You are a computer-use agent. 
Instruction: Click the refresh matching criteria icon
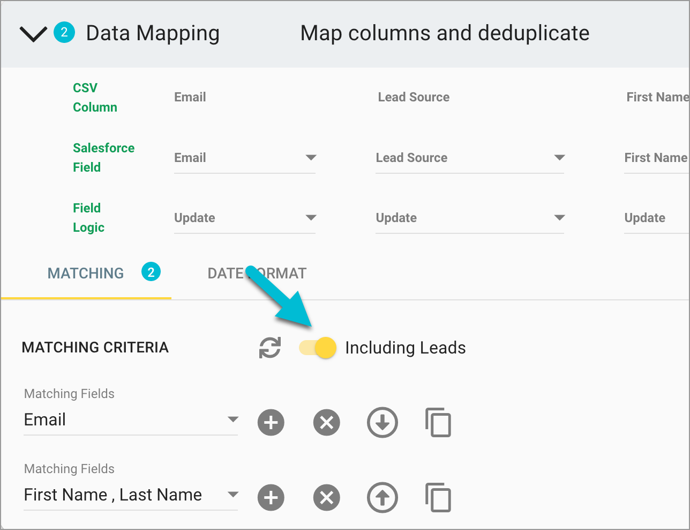271,348
